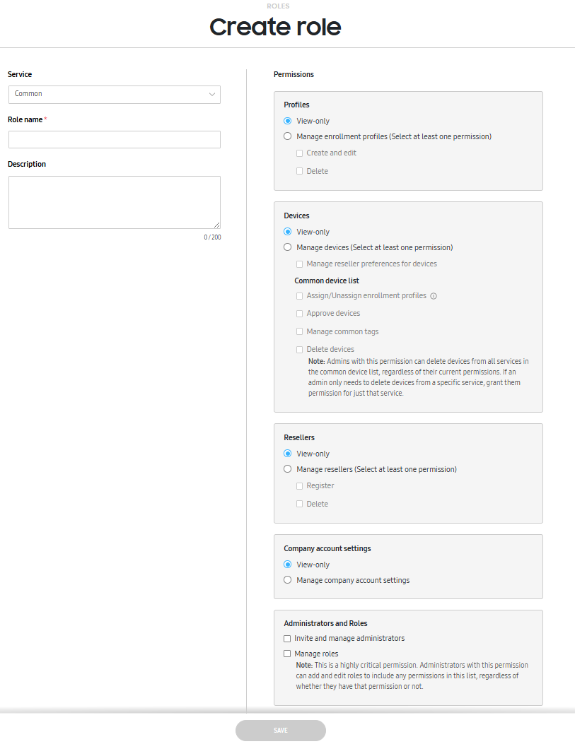Open the Service dropdown
Viewport: 575px width, 744px height.
tap(113, 94)
